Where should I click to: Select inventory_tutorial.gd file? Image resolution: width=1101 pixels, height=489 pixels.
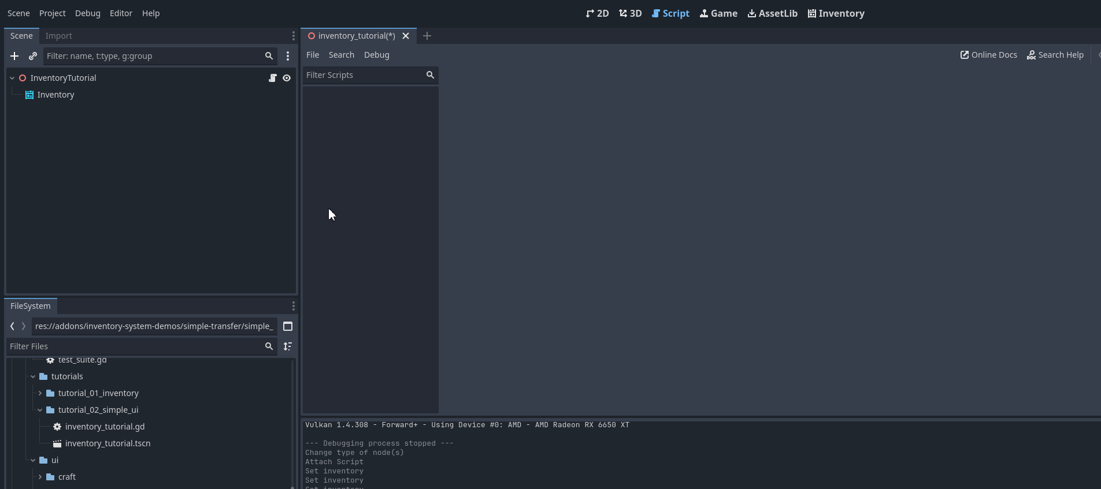(x=105, y=427)
